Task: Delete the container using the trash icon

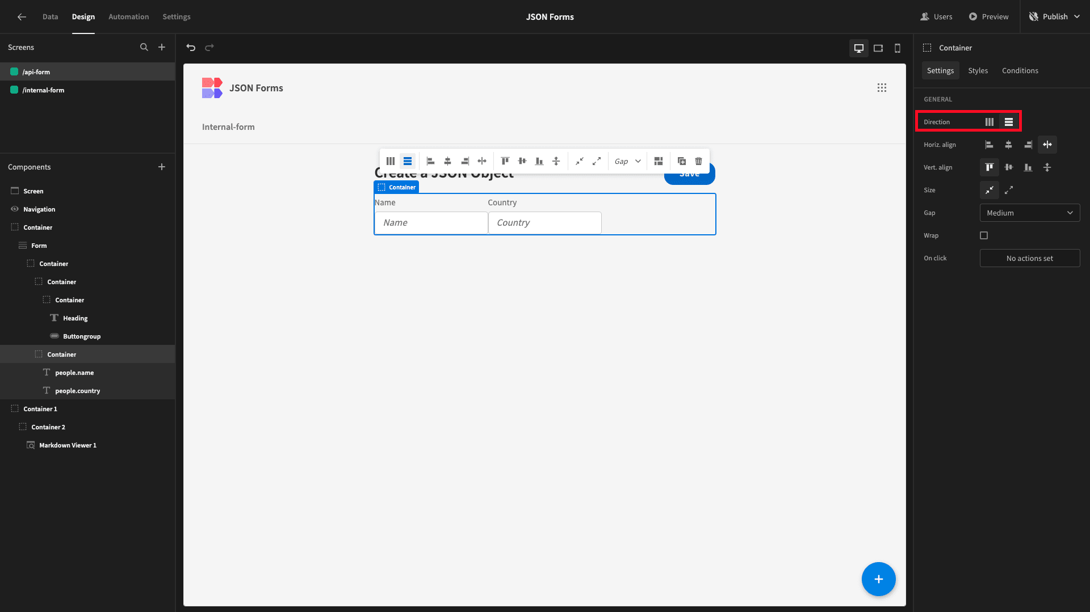Action: point(699,161)
